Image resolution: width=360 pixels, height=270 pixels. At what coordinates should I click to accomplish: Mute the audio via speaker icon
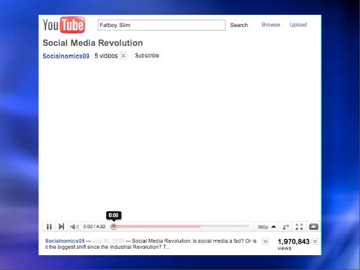click(x=74, y=226)
